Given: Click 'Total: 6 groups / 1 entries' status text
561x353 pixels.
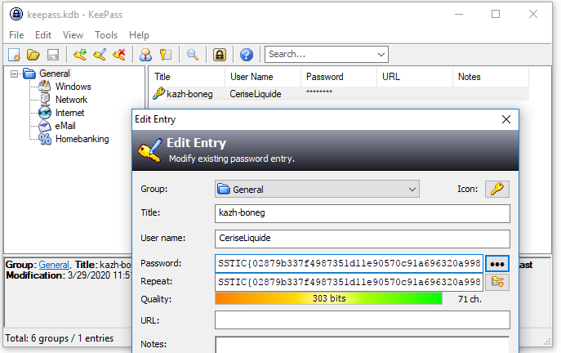Looking at the screenshot, I should tap(59, 338).
